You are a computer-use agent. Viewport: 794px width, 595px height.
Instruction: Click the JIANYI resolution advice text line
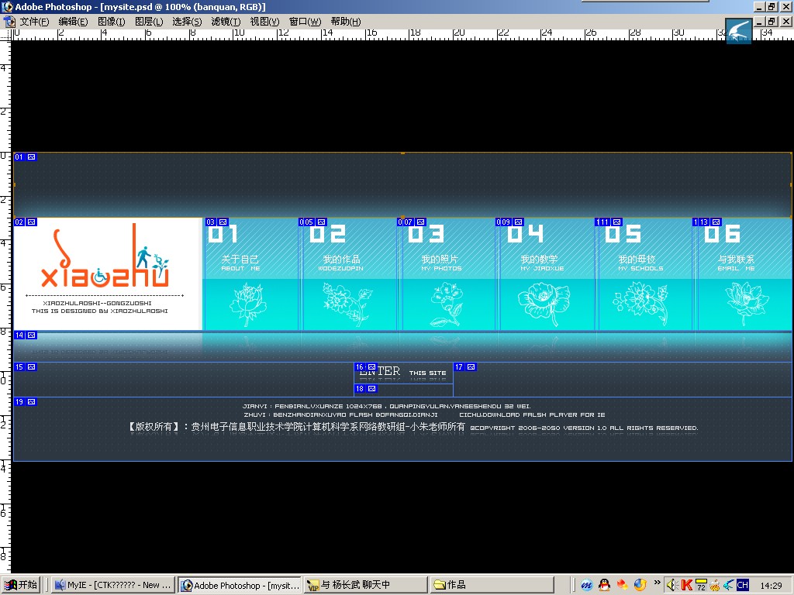coord(386,406)
